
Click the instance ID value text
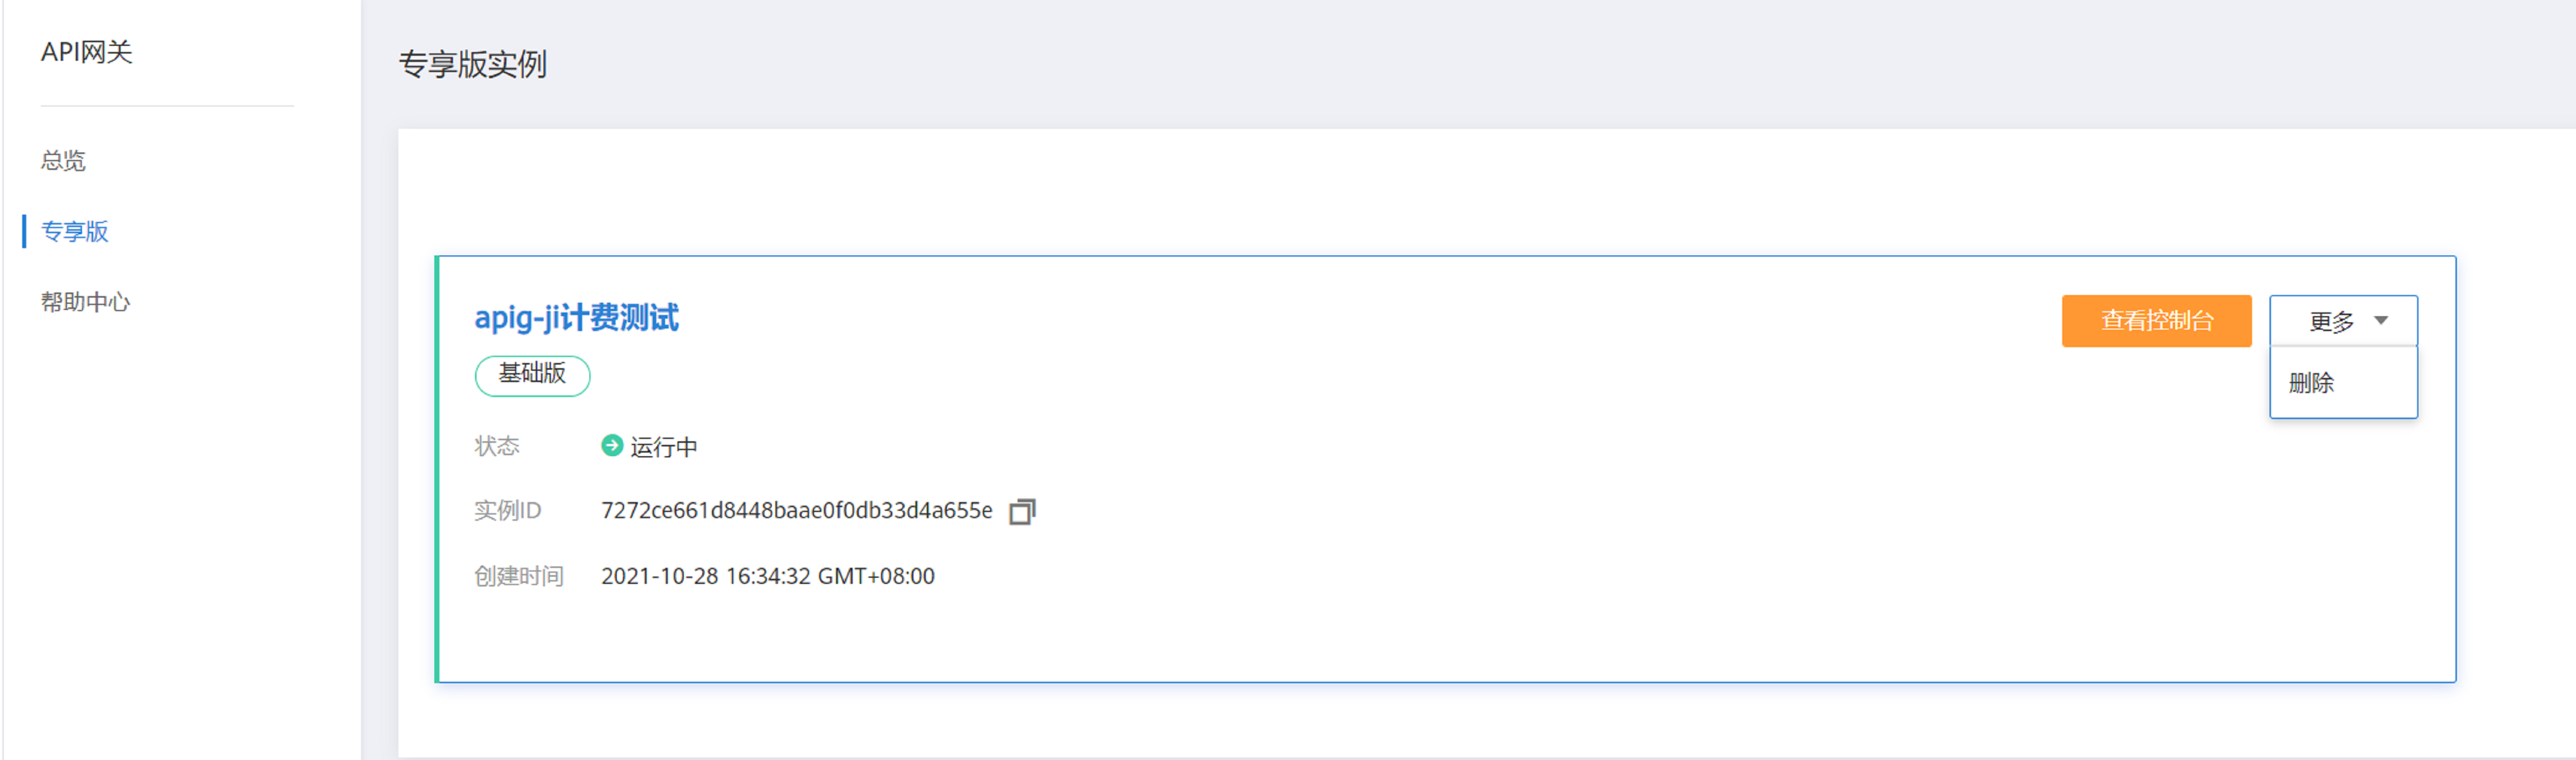(x=796, y=511)
